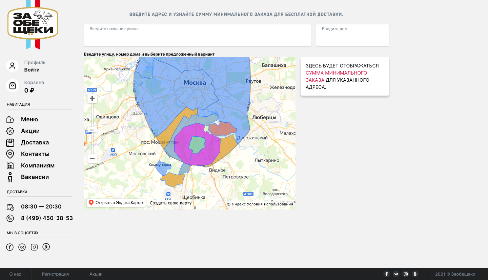Viewport: 488px width, 280px height.
Task: Click the footer Instagram icon
Action: click(x=406, y=274)
